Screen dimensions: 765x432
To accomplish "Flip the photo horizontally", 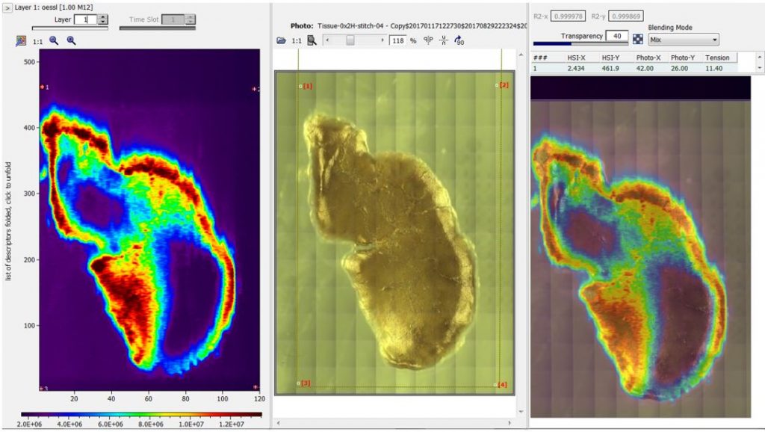I will pos(428,40).
